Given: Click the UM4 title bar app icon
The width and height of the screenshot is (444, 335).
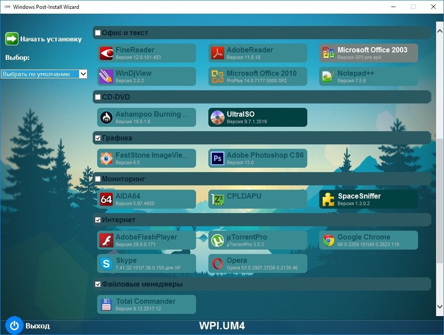Looking at the screenshot, I should (x=7, y=7).
